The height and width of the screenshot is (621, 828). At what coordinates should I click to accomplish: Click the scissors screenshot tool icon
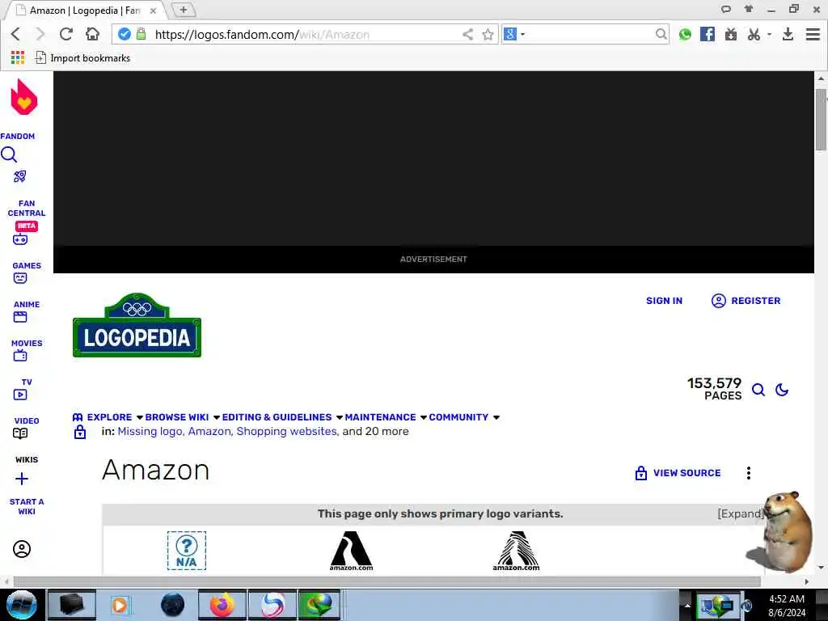(754, 34)
